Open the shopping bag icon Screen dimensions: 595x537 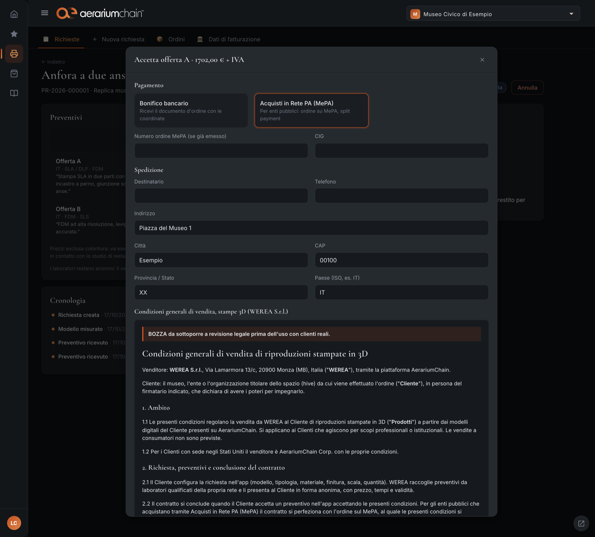click(x=14, y=73)
